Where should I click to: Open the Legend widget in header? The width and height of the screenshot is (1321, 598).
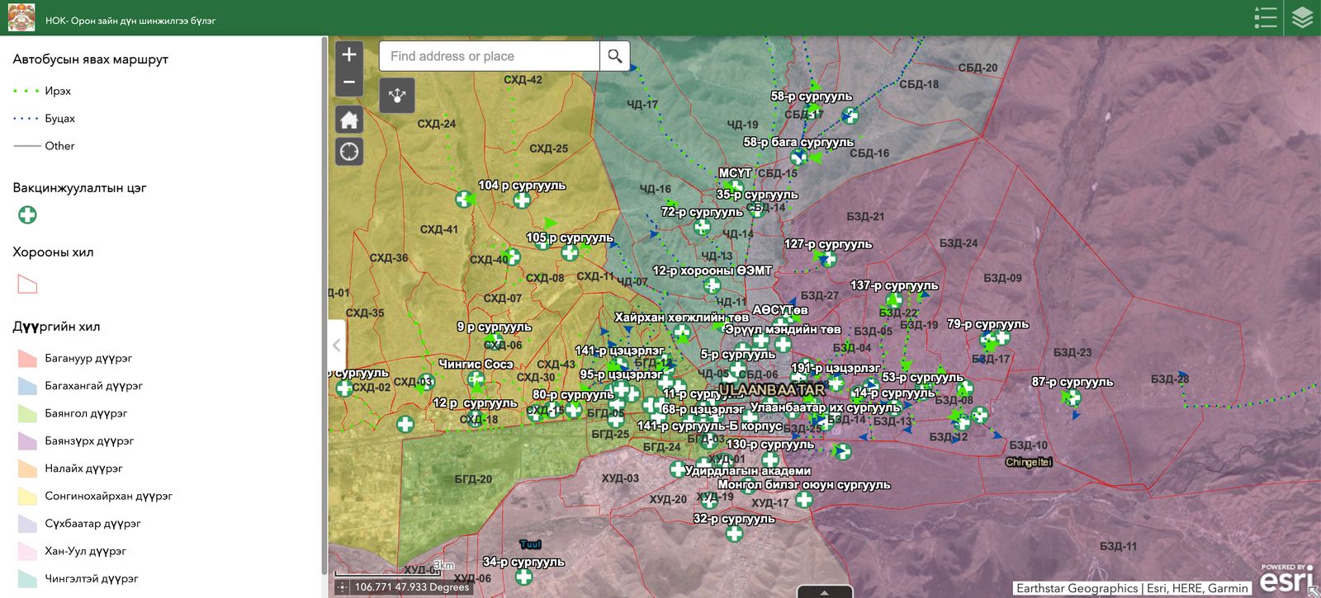pos(1265,17)
